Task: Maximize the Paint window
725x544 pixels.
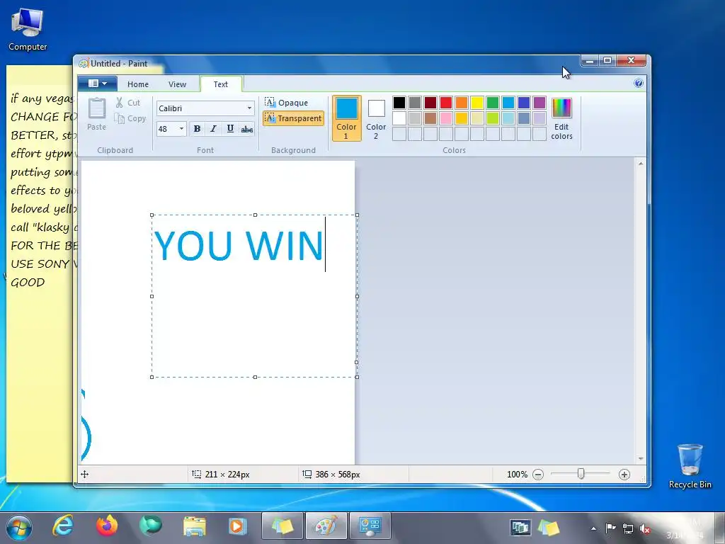Action: coord(607,61)
